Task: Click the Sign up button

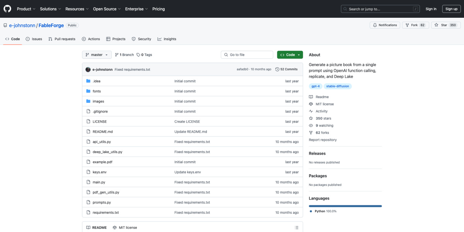Action: click(x=451, y=9)
